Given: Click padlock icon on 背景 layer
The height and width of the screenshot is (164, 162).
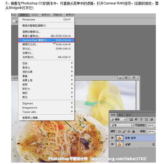Looking at the screenshot, I should pos(153,144).
